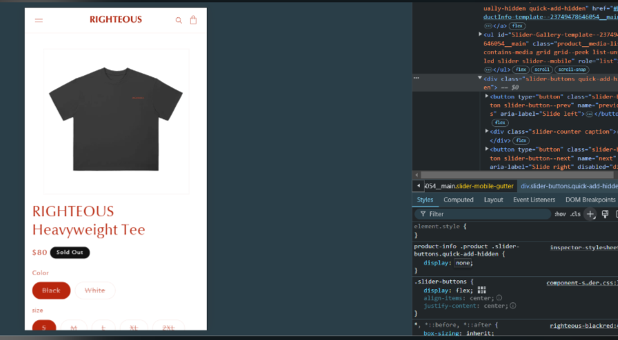Toggle flex badge under slider-button--prev button
This screenshot has width=618, height=340.
pyautogui.click(x=500, y=123)
